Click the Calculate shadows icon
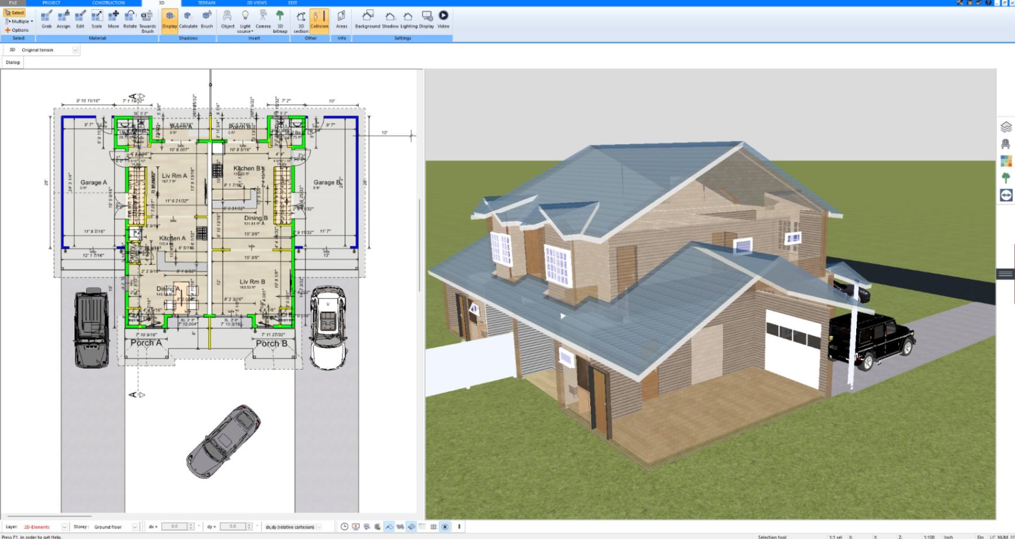Viewport: 1015px width, 539px height. point(188,19)
